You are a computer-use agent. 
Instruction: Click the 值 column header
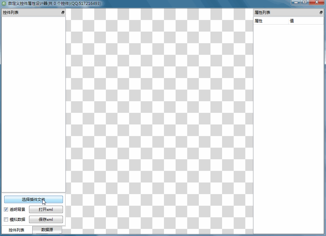tap(306, 21)
